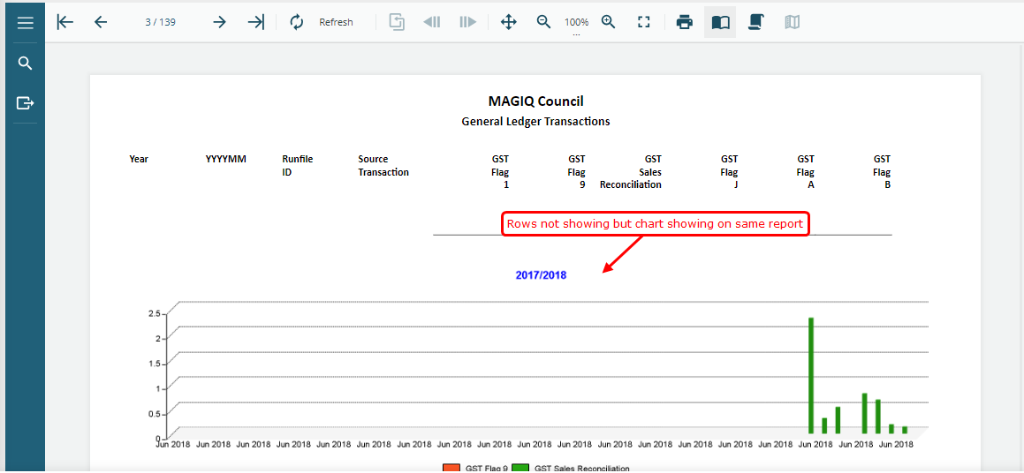Click the GST Sales Reconciliation green legend swatch

[x=520, y=468]
